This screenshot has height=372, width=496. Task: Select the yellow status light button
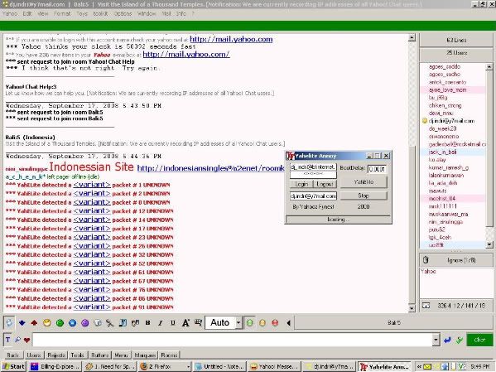(x=262, y=323)
